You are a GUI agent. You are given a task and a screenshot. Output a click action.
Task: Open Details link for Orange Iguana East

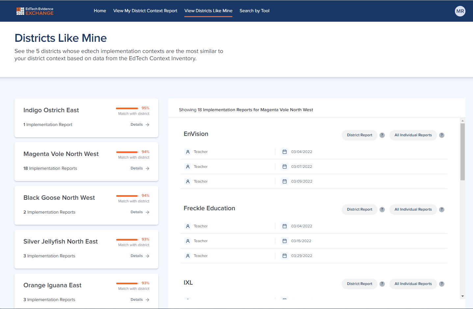point(140,300)
